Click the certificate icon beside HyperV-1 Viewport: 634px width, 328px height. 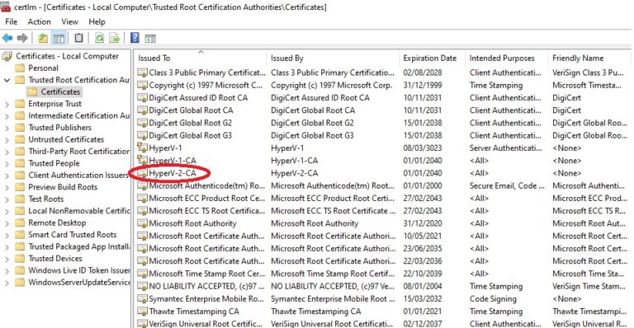142,148
